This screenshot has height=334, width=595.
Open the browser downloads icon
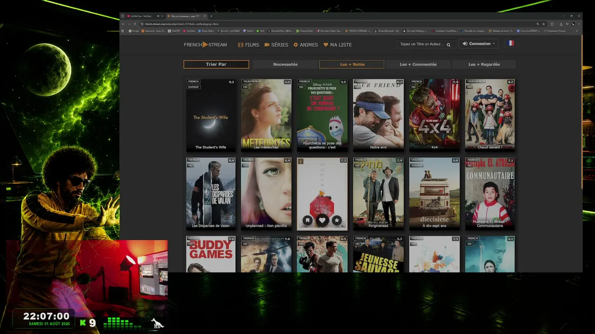coord(561,24)
